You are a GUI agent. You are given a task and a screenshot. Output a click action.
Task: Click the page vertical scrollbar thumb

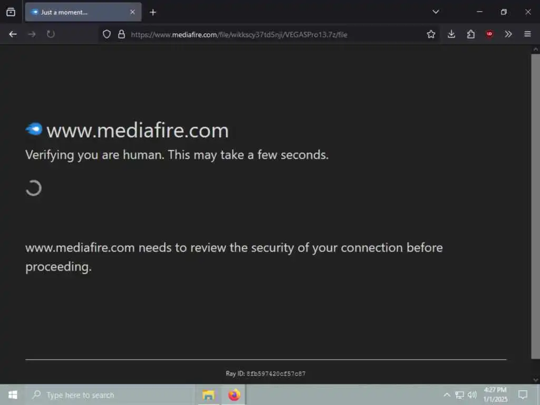tap(535, 206)
